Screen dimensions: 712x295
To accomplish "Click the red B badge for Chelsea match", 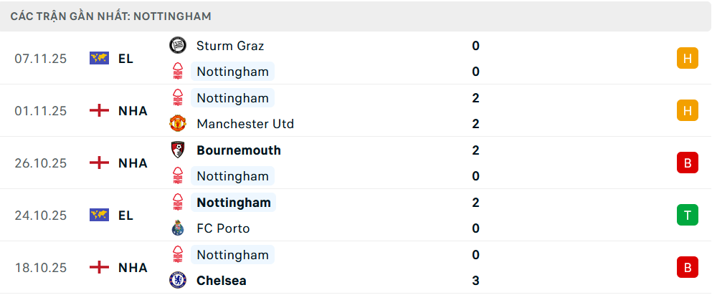I will click(x=687, y=268).
